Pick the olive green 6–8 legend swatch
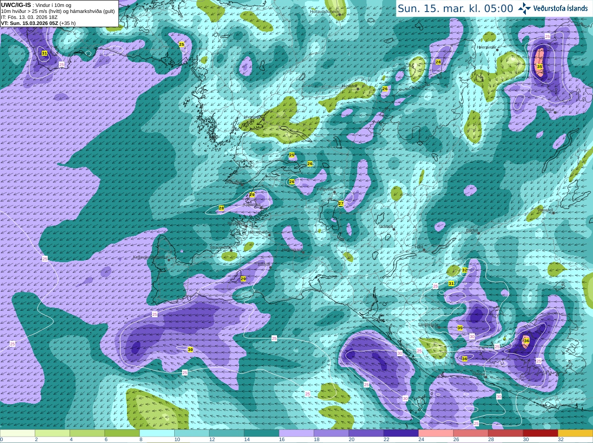Image resolution: width=593 pixels, height=443 pixels. 122,433
